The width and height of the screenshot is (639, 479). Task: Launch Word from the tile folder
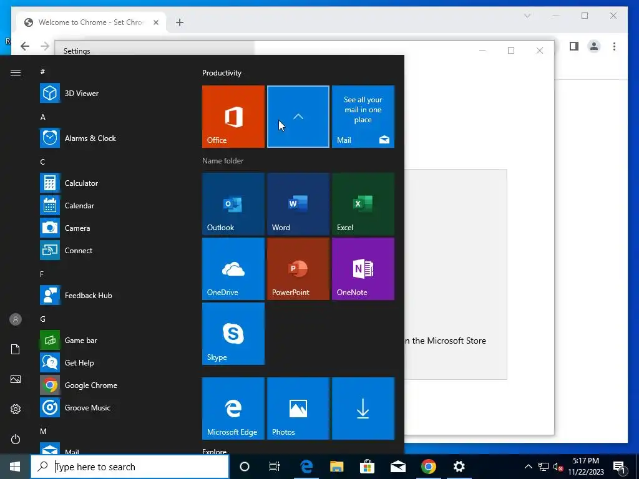point(298,204)
